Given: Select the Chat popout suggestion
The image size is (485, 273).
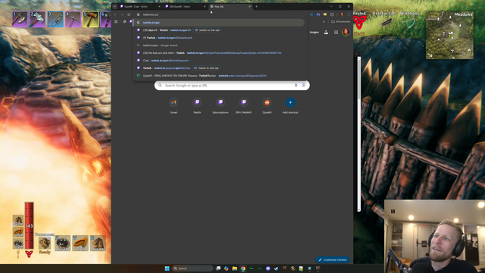Looking at the screenshot, I should (219, 61).
